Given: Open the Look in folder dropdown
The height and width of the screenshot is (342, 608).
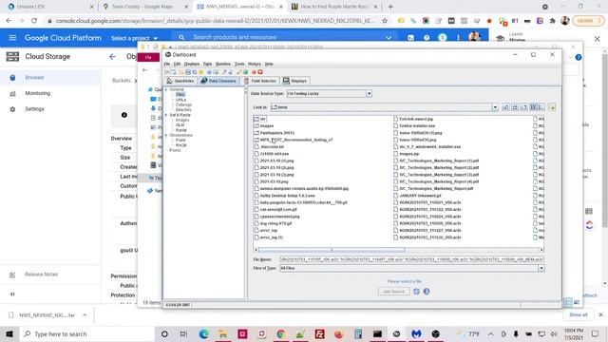Looking at the screenshot, I should coord(495,107).
